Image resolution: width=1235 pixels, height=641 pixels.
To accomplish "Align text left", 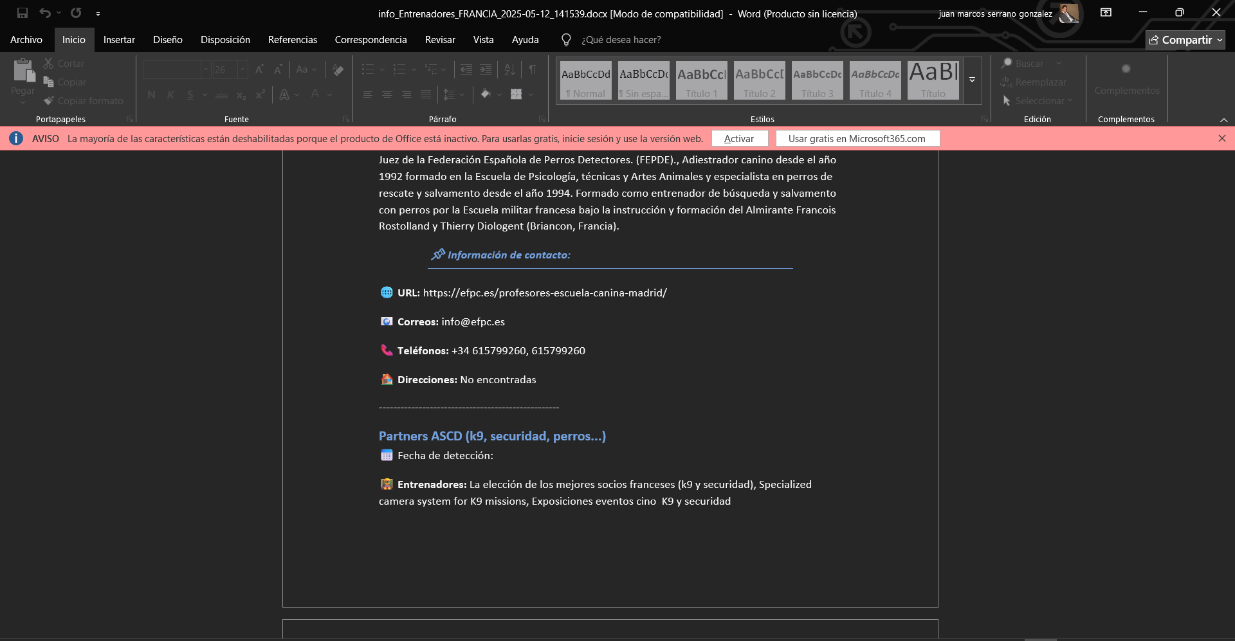I will [x=368, y=95].
